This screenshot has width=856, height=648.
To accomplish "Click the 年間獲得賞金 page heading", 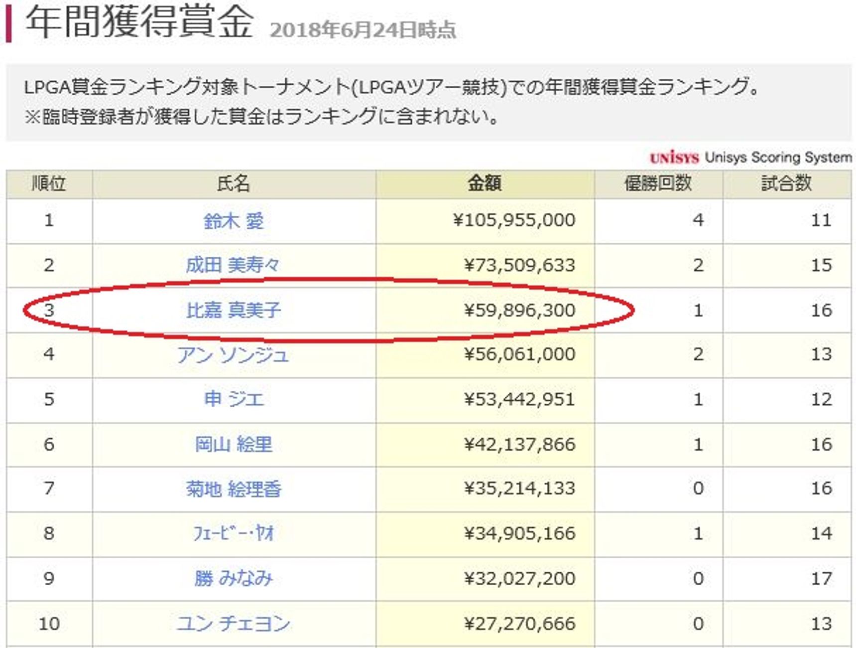I will point(139,22).
